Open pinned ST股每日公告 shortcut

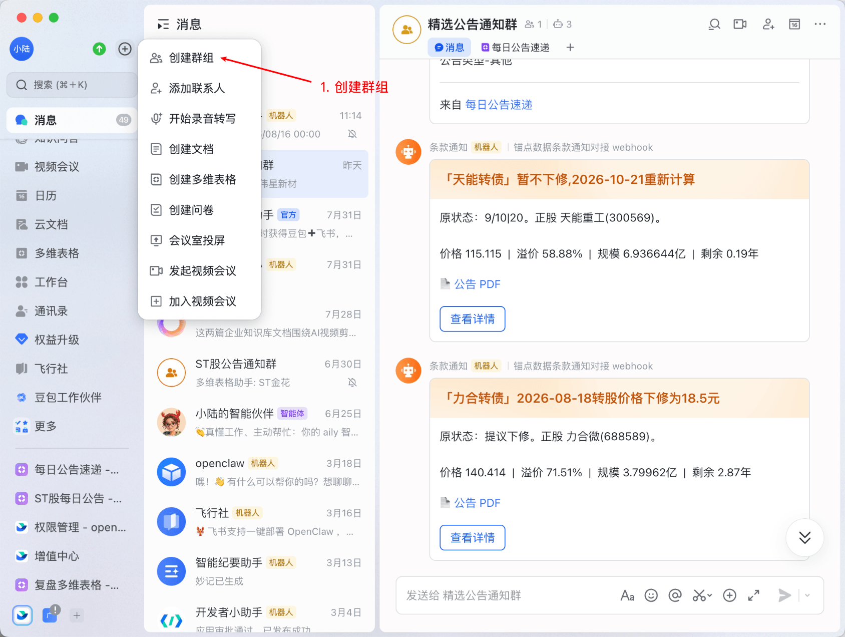point(72,499)
